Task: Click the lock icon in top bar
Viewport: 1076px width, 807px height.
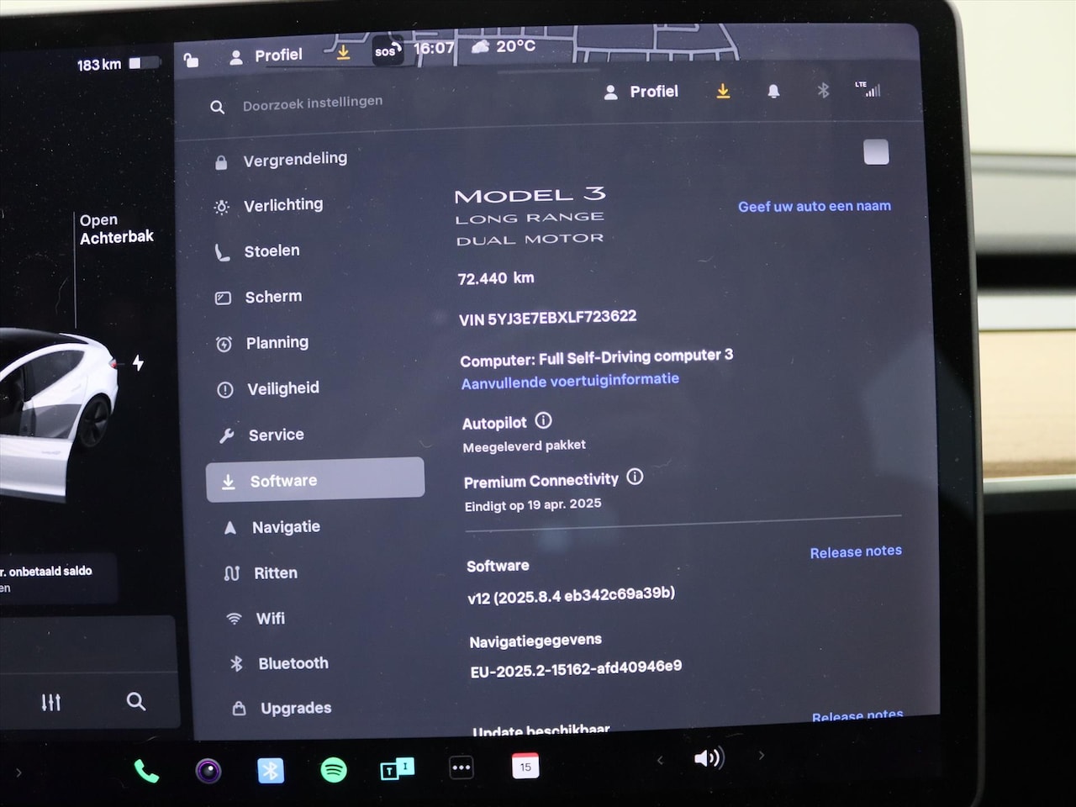Action: click(191, 59)
